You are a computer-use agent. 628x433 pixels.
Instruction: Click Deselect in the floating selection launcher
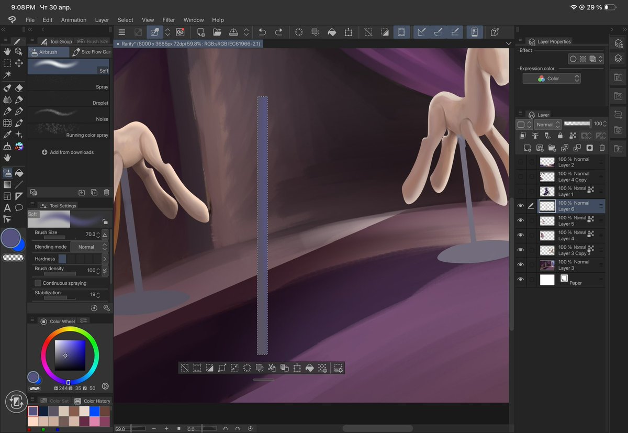click(x=185, y=368)
